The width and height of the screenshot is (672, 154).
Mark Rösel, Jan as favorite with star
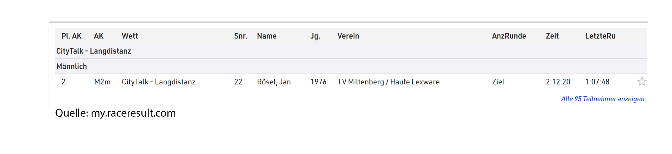(x=642, y=81)
